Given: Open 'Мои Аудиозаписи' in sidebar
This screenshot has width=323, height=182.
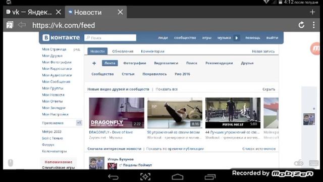Looking at the screenshot, I should click(57, 75).
